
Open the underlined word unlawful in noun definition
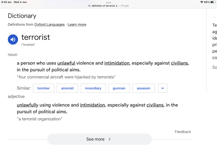point(66,63)
